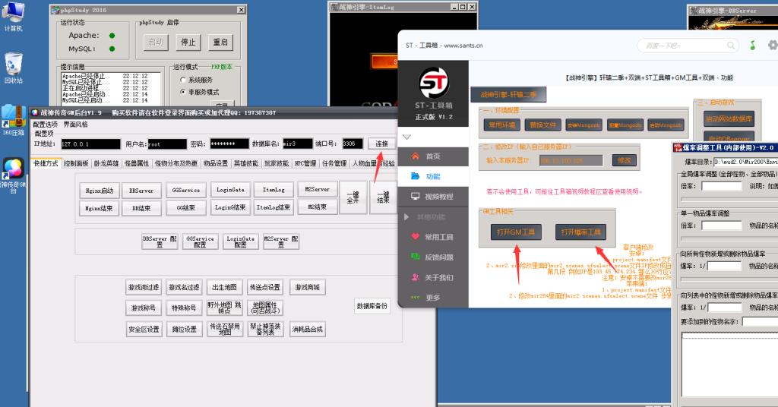Click 常用环境 under 环境配置
778x407 pixels.
tap(502, 125)
